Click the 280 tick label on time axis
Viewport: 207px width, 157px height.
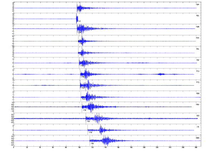[x=196, y=147]
